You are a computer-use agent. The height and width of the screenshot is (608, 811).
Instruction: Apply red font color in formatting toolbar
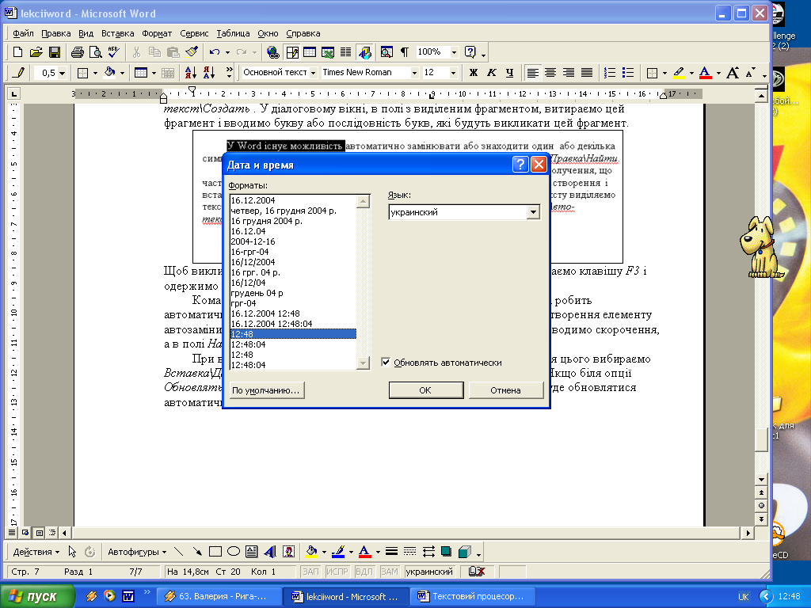click(x=705, y=73)
